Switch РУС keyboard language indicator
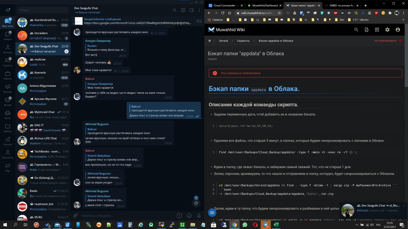The width and height of the screenshot is (408, 229). [378, 225]
